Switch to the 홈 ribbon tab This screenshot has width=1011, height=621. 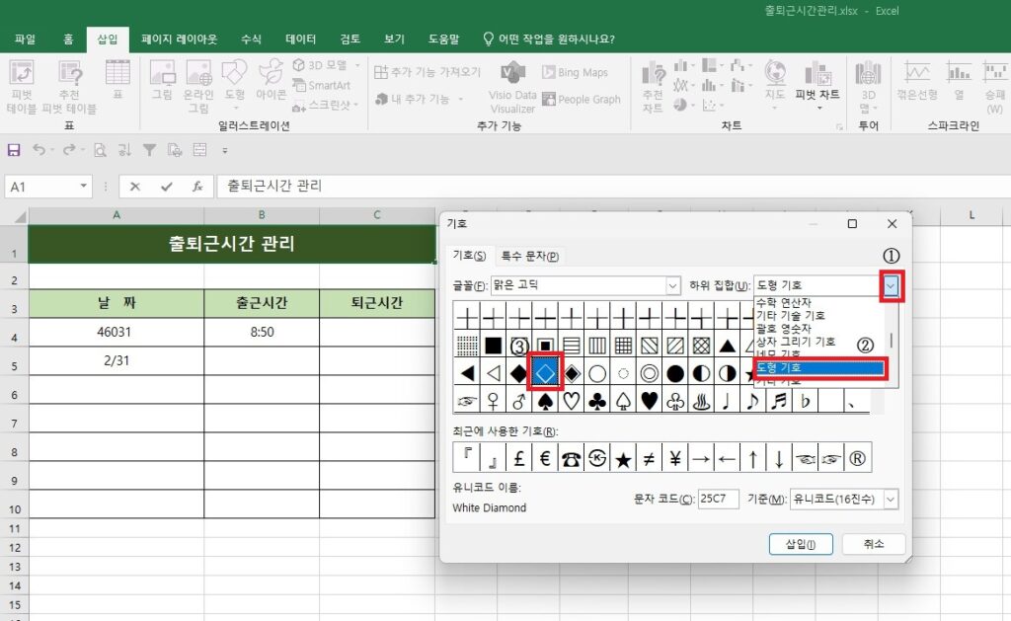(x=68, y=39)
